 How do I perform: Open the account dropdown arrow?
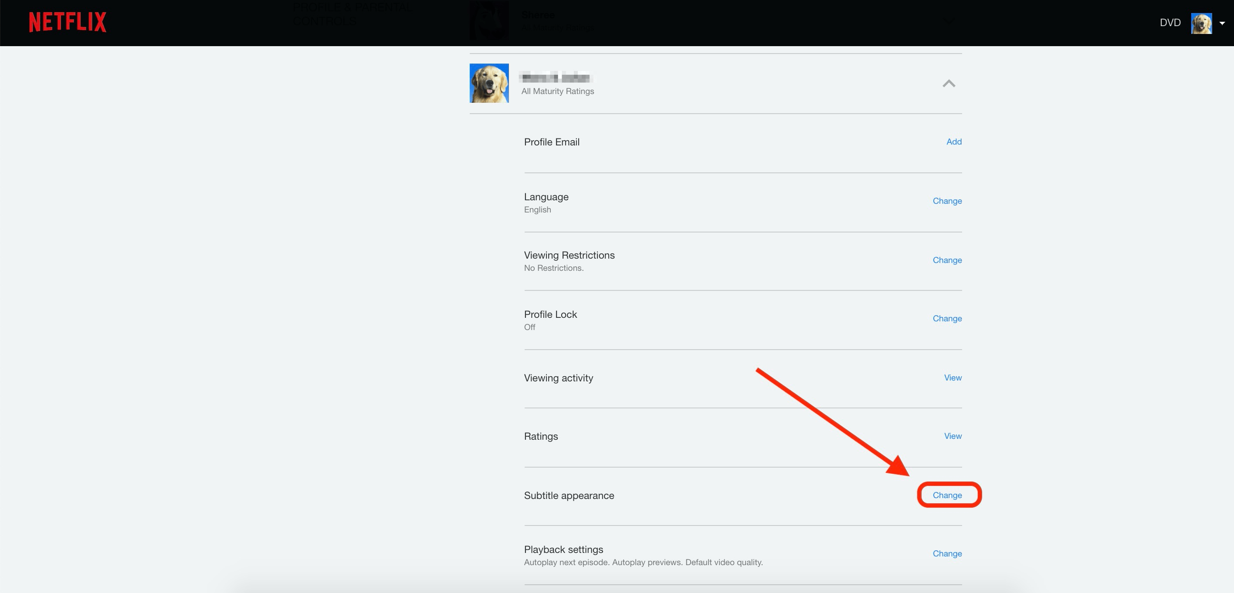pos(1222,23)
